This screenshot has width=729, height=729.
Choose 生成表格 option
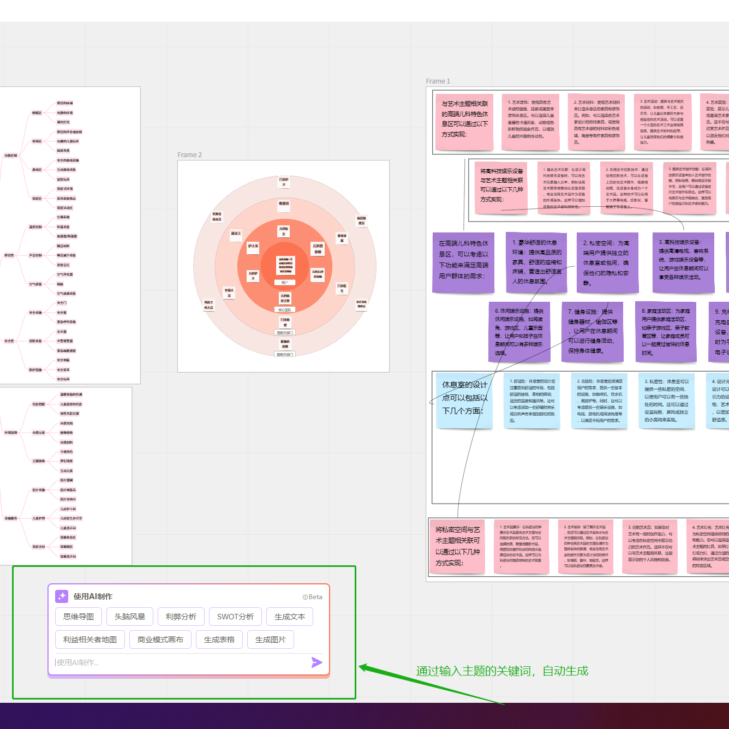point(219,640)
